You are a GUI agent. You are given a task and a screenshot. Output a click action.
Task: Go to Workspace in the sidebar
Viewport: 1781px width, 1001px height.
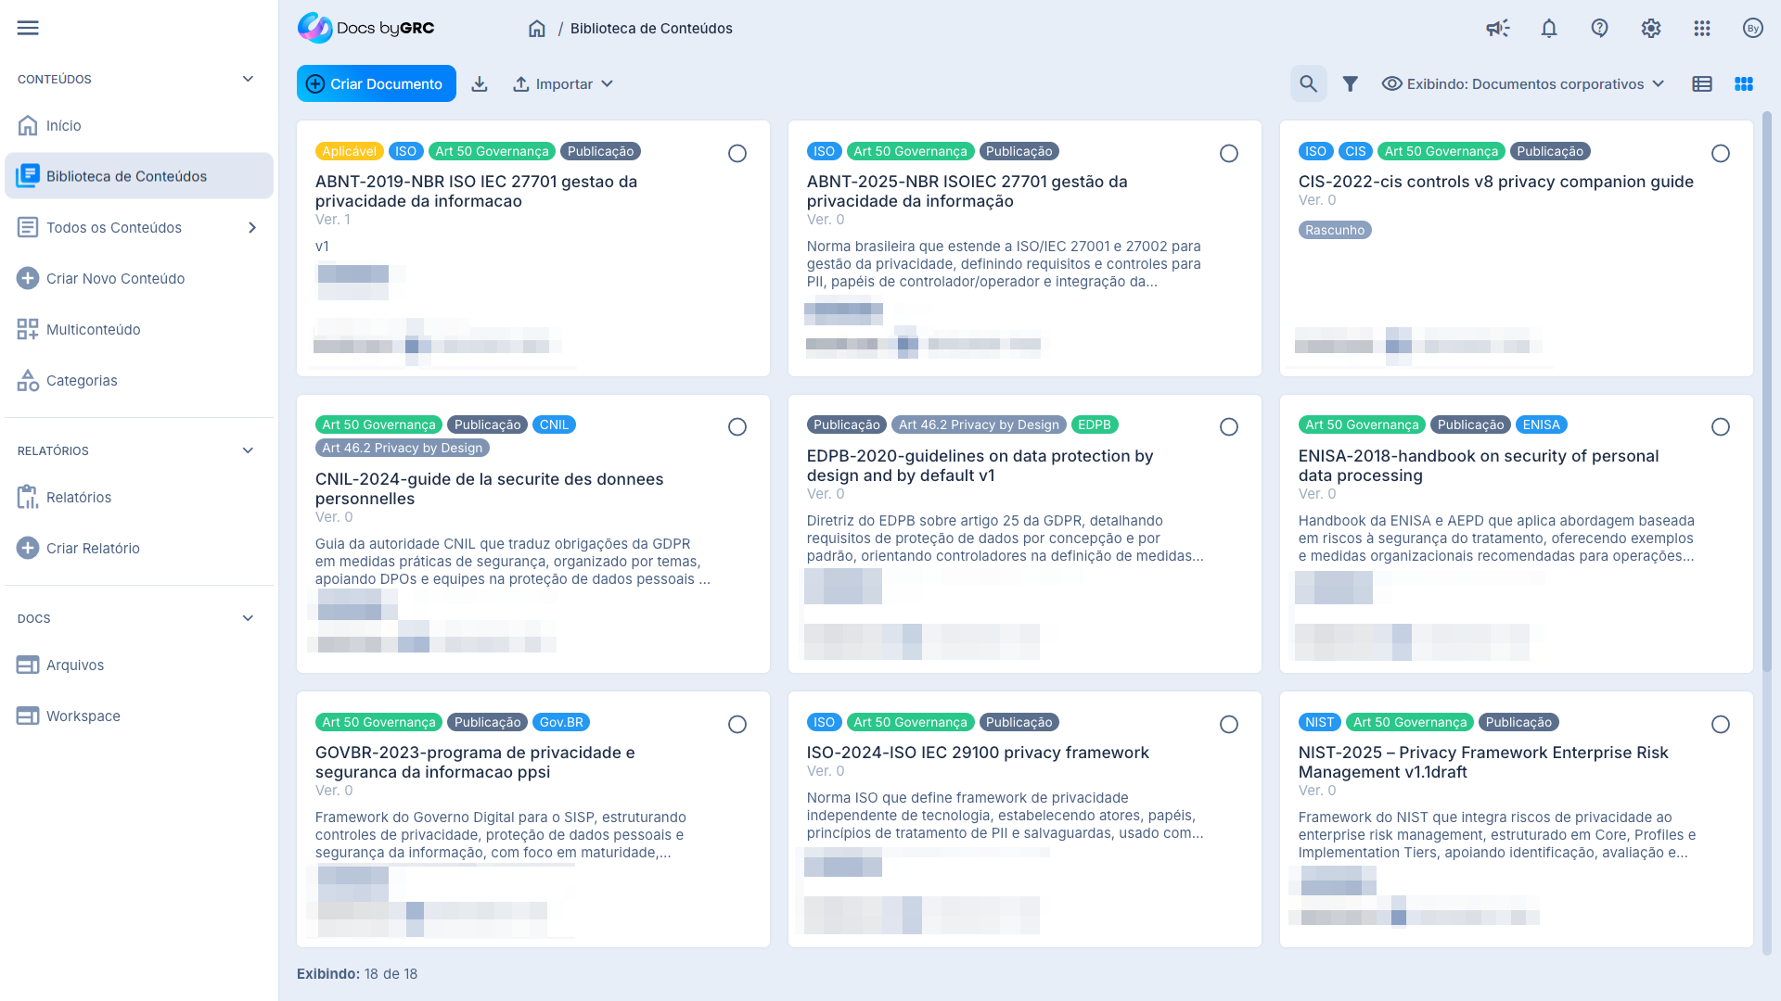coord(83,716)
